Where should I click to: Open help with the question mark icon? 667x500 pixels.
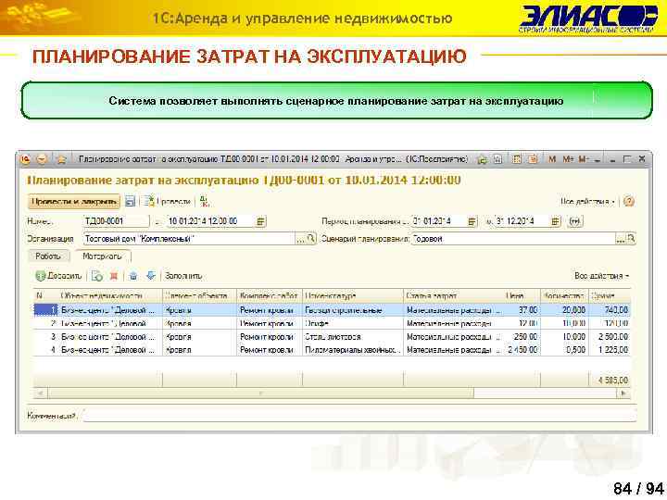628,201
